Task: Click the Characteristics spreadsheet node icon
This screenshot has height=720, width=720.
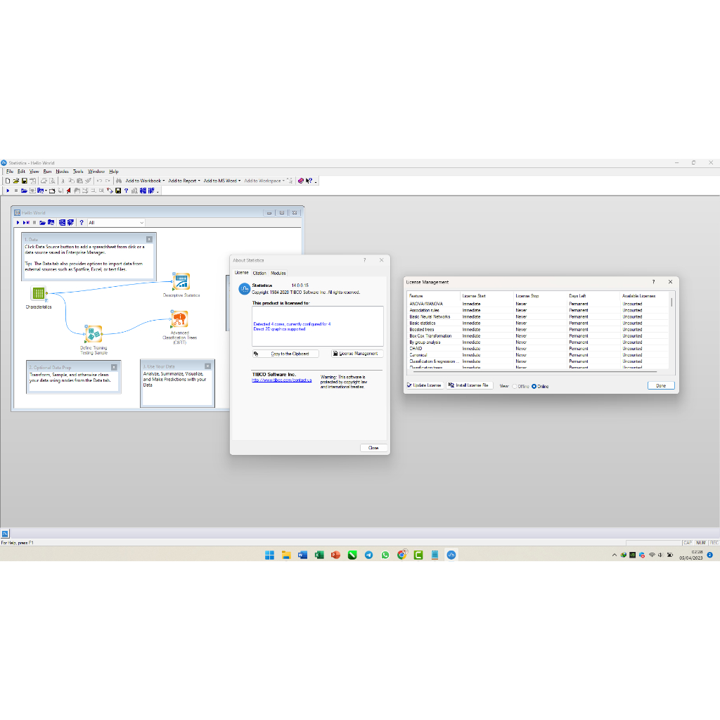Action: point(39,294)
